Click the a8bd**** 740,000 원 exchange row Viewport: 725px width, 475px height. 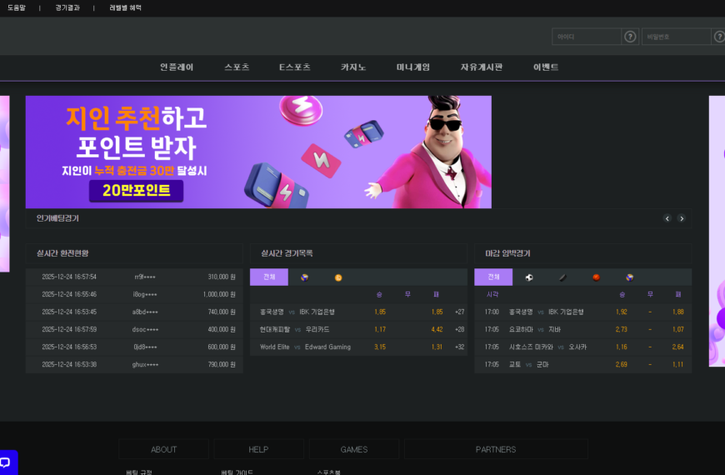[134, 312]
